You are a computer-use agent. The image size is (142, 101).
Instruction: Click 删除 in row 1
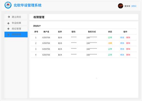tap(128, 37)
